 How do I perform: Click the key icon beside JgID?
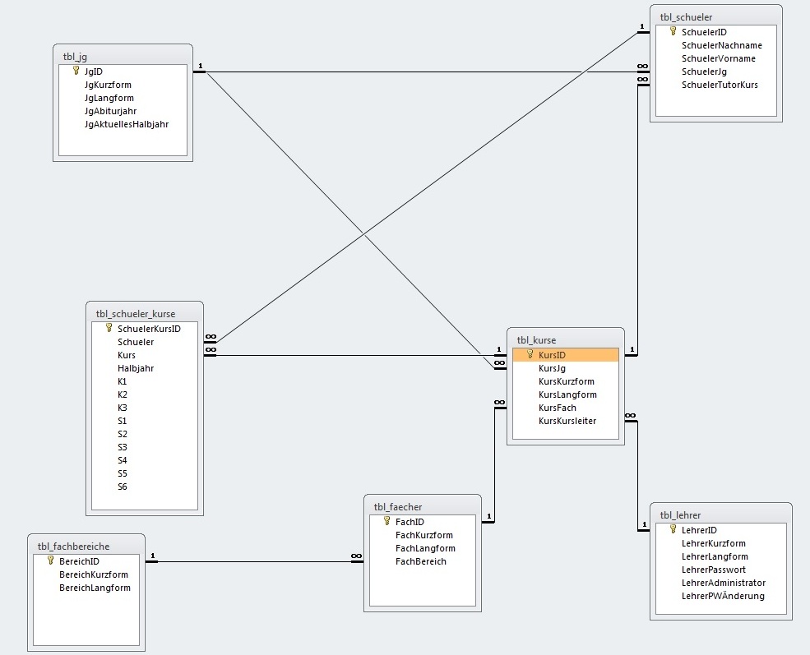tap(76, 71)
